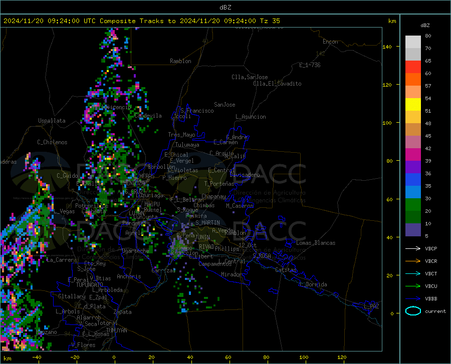Click the 'Gltallary' place label
The image size is (451, 364).
tap(72, 296)
